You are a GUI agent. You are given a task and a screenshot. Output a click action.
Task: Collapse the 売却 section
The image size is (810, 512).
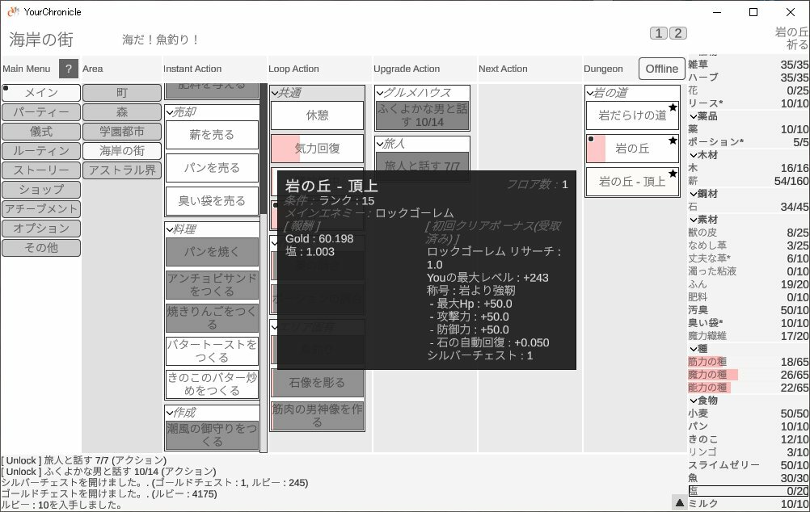click(x=171, y=112)
